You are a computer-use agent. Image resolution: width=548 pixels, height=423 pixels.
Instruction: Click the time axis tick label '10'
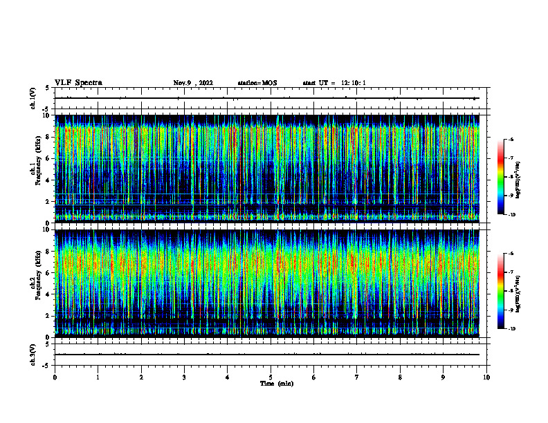(x=486, y=377)
